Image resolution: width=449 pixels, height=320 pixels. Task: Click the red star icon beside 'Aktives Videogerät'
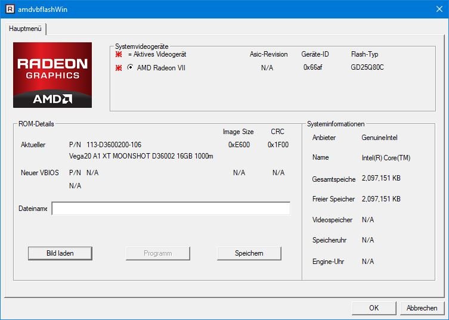(x=119, y=54)
